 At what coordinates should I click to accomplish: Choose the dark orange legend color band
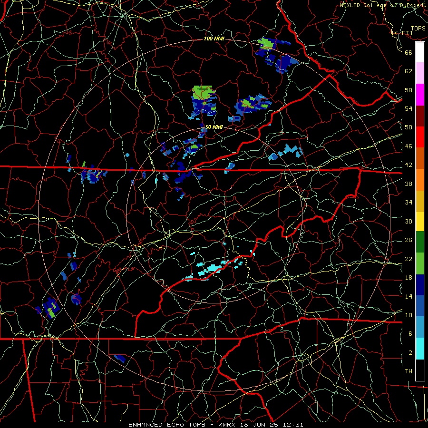coord(420,158)
